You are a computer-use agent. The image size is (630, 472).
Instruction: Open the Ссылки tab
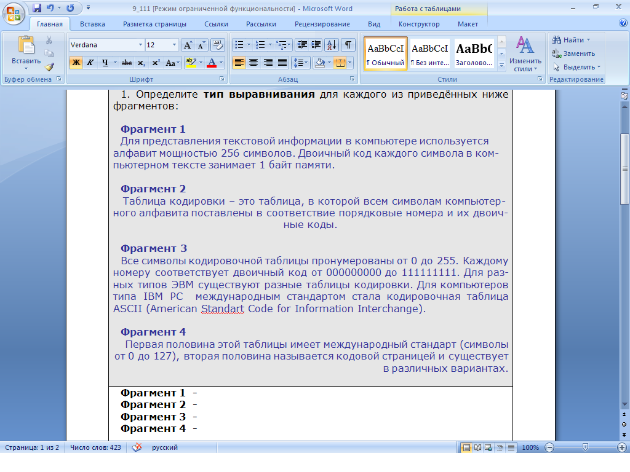click(216, 24)
